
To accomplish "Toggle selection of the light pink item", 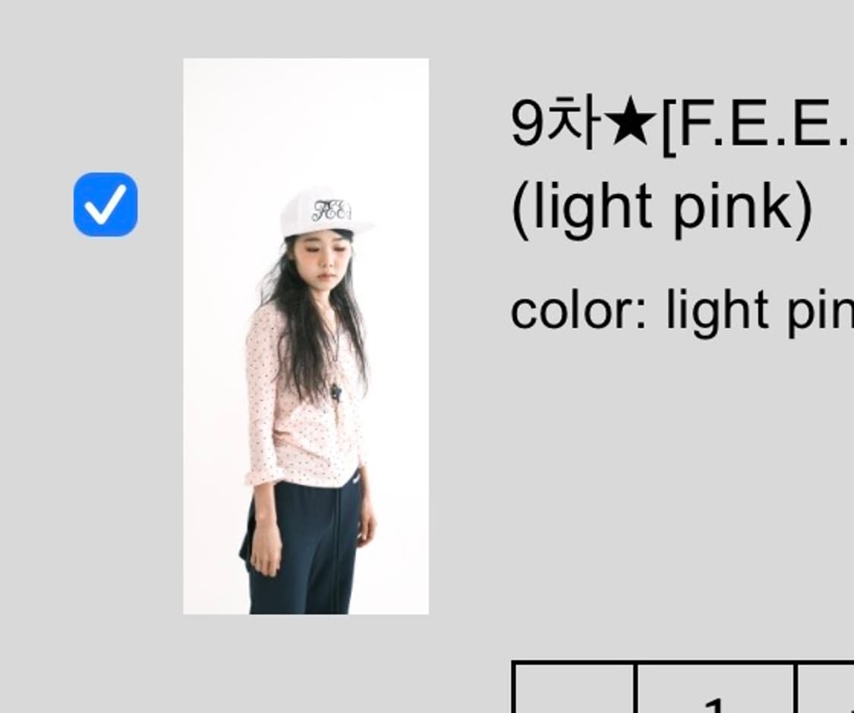I will (x=106, y=204).
